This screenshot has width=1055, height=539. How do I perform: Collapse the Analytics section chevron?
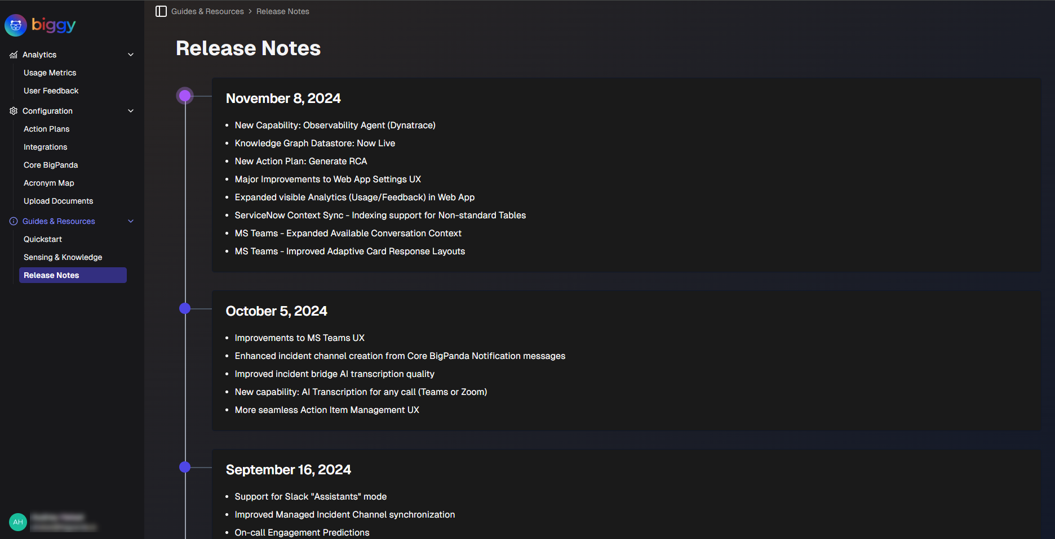131,55
